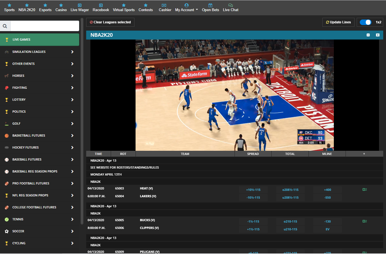The image size is (386, 254).
Task: Click the Pro Football Futures football icon
Action: pyautogui.click(x=7, y=183)
